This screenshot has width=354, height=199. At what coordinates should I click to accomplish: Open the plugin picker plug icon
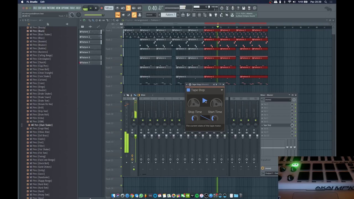pyautogui.click(x=216, y=15)
